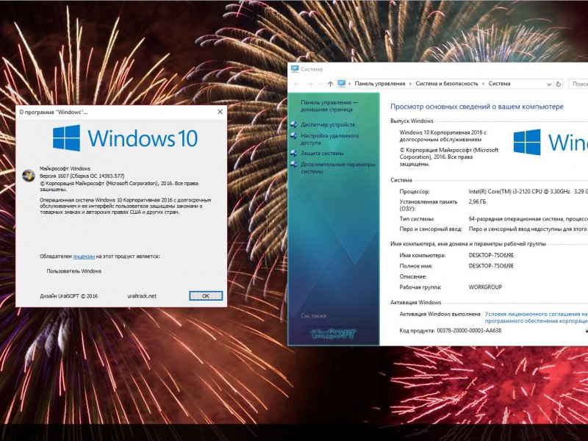
Task: Select computer name value DESKTOP-75O6J9E
Action: 491,255
